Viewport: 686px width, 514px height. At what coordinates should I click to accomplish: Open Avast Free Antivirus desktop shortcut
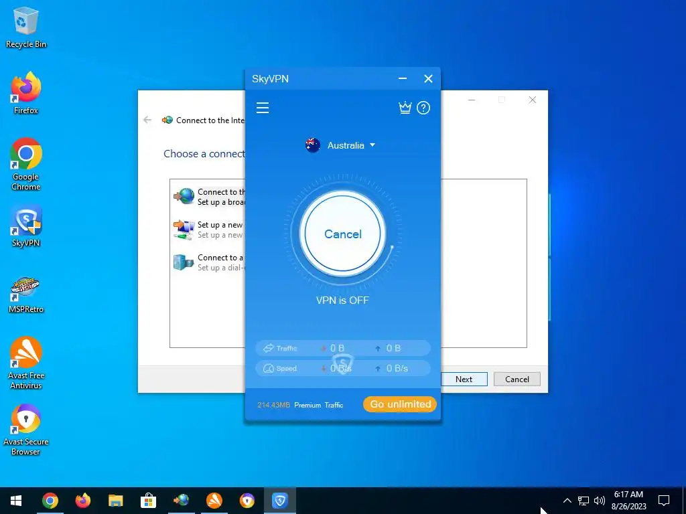point(26,363)
